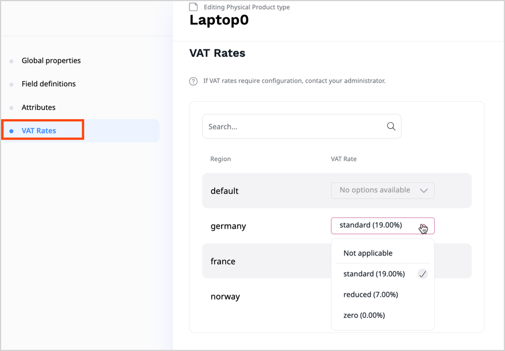The width and height of the screenshot is (505, 351).
Task: Click the chevron on No options available selector
Action: (x=424, y=190)
